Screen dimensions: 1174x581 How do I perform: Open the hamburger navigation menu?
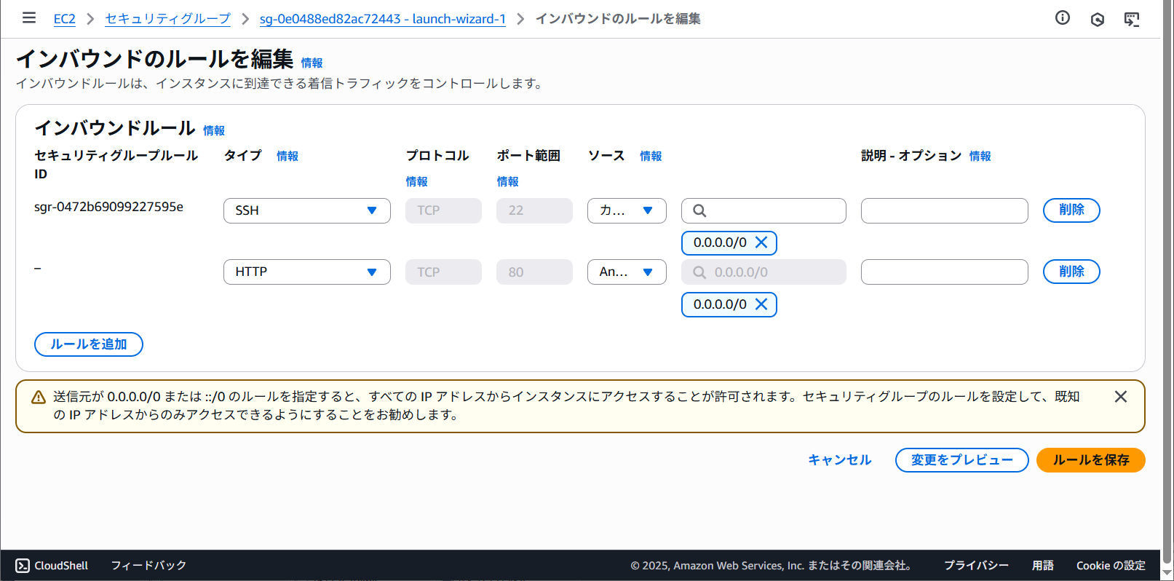click(x=29, y=18)
